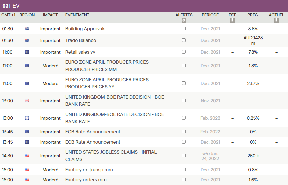The width and height of the screenshot is (288, 185).
Task: Click the Australian flag beside Trade Balance
Action: click(27, 40)
